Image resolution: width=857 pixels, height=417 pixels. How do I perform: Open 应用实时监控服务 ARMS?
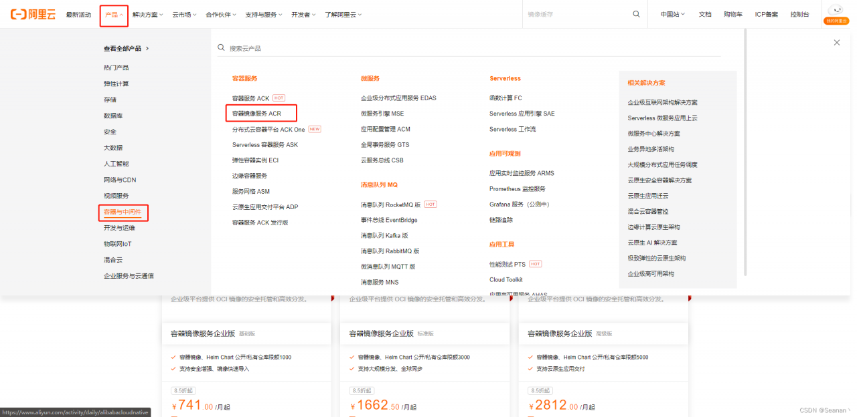522,173
